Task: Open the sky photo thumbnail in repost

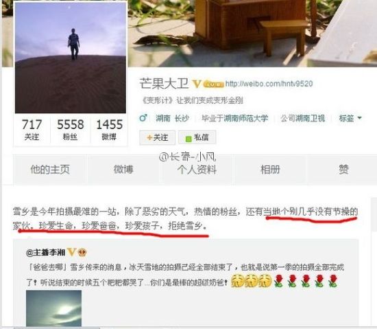Action: pos(54,308)
